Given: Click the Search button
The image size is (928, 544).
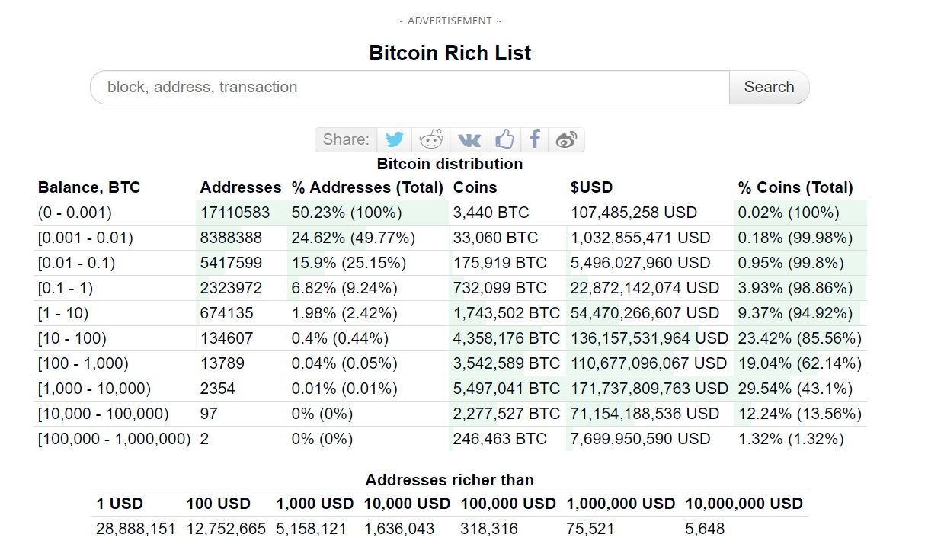Looking at the screenshot, I should pyautogui.click(x=769, y=87).
